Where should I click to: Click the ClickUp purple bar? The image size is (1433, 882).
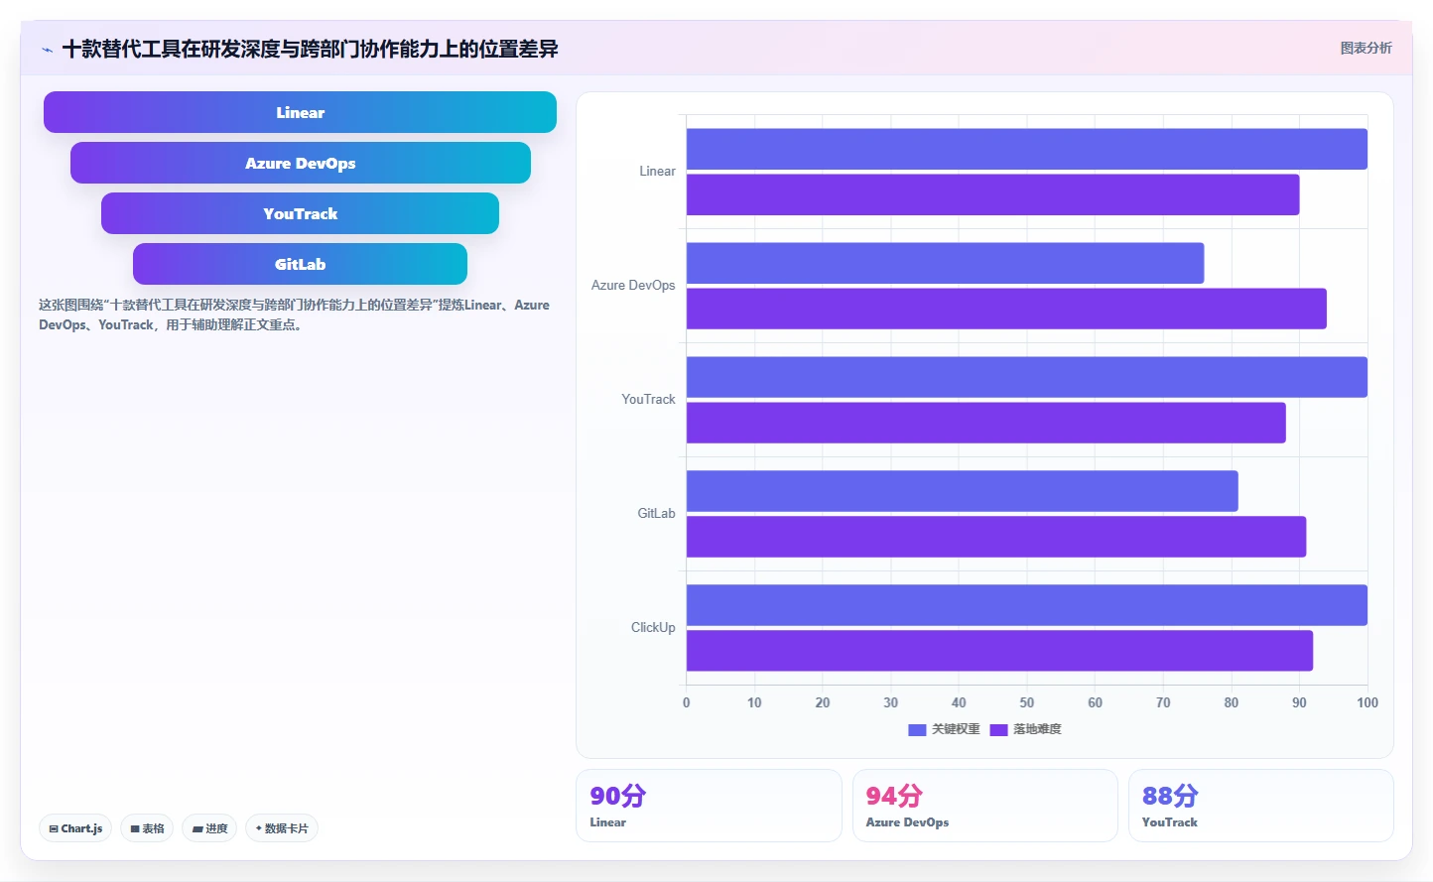pos(999,651)
